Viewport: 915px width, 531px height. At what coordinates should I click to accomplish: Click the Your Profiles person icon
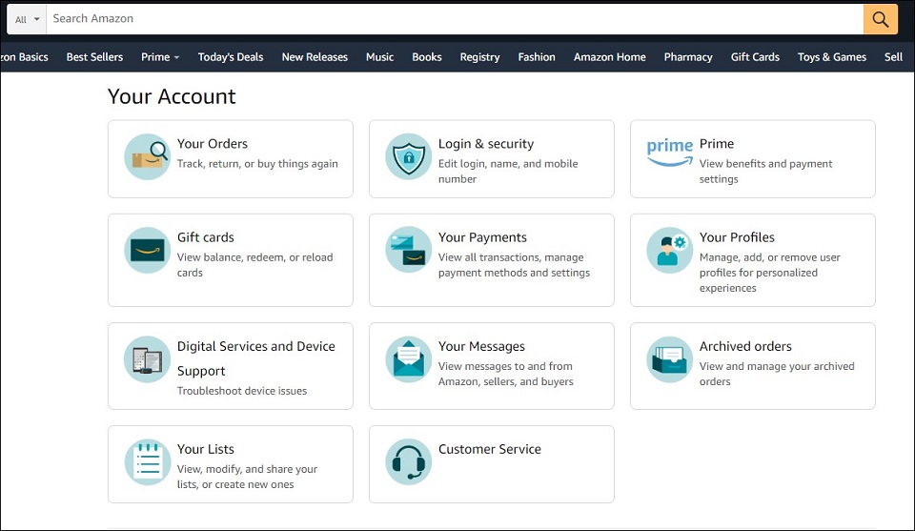click(x=669, y=250)
